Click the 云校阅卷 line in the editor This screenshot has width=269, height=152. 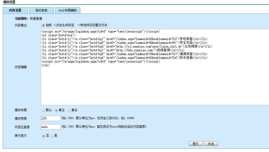127,46
